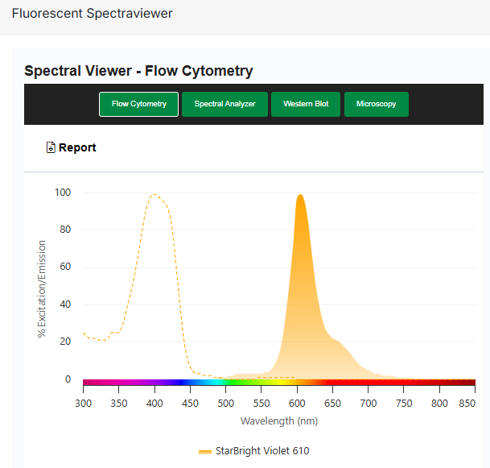The width and height of the screenshot is (490, 468).
Task: Click the 850 label on the wavelength axis
Action: tap(474, 402)
